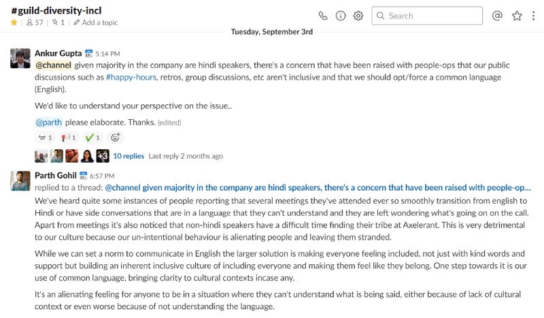The image size is (544, 318).
Task: Open the quoted thread link in Parth's reply
Action: (x=318, y=188)
